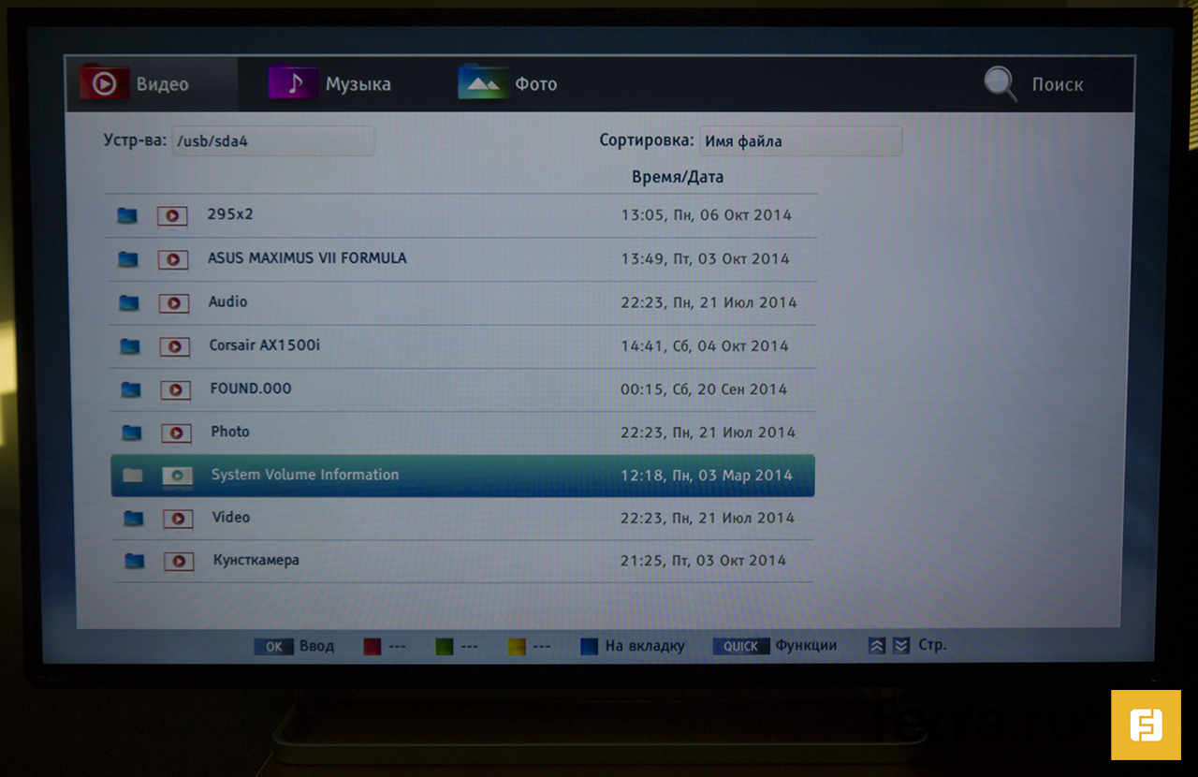This screenshot has height=777, width=1198.
Task: Open the Photo folder
Action: 462,432
